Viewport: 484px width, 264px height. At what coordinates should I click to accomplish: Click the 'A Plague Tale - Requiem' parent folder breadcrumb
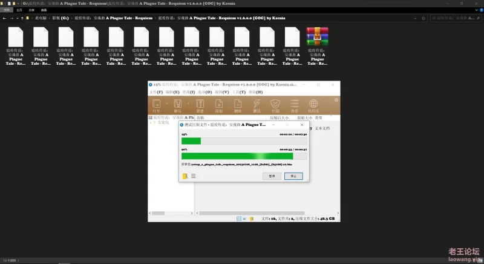[113, 18]
